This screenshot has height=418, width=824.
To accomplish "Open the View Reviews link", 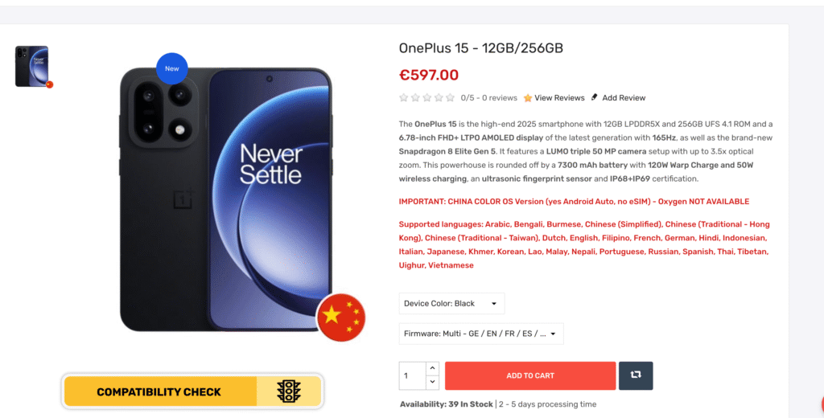I will click(x=559, y=98).
